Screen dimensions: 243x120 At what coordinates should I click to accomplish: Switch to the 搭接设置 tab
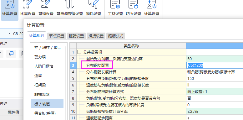(96, 36)
